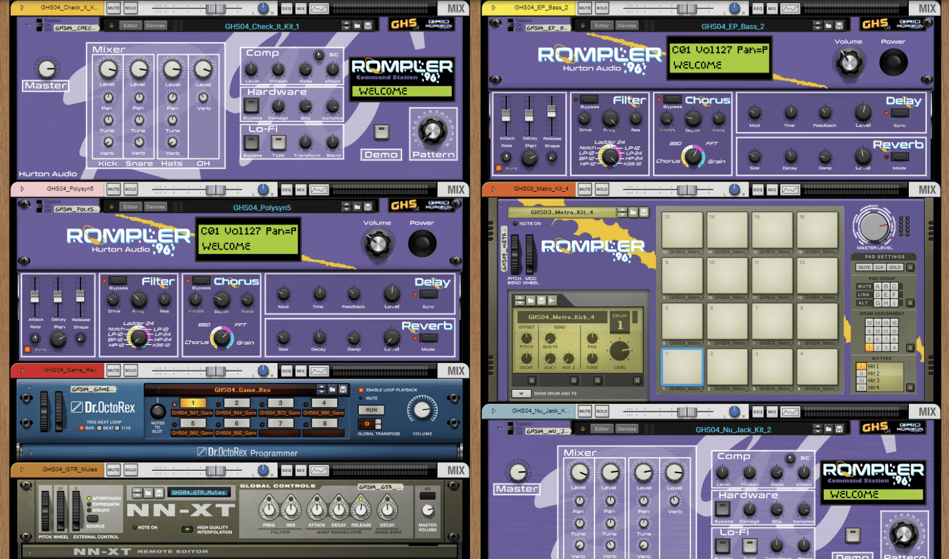Viewport: 949px width, 559px height.
Task: Open the folder icon for GHS03_Metro_Kit_4
Action: pos(633,212)
